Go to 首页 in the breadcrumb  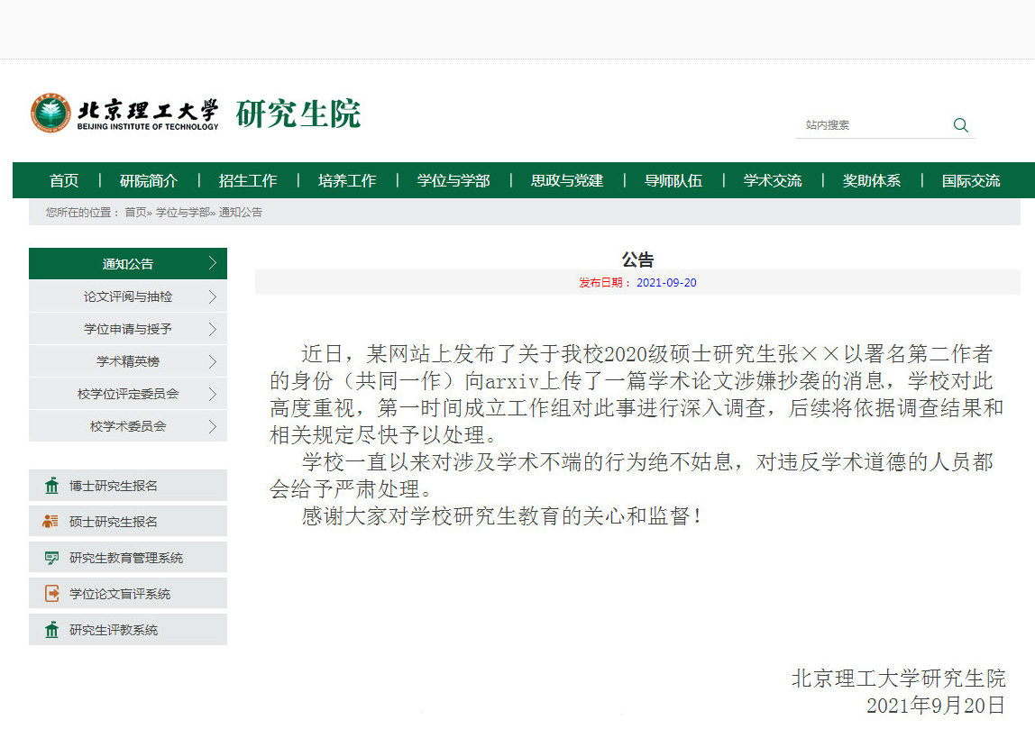(x=136, y=213)
